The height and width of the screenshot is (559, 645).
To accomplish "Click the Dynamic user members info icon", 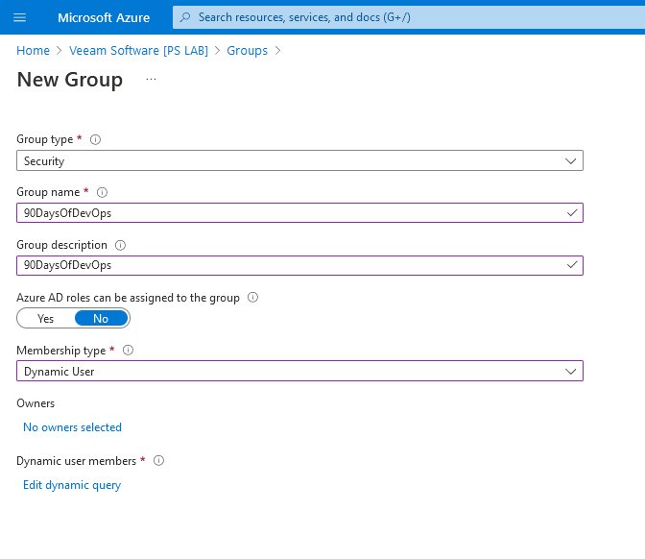I will [158, 461].
